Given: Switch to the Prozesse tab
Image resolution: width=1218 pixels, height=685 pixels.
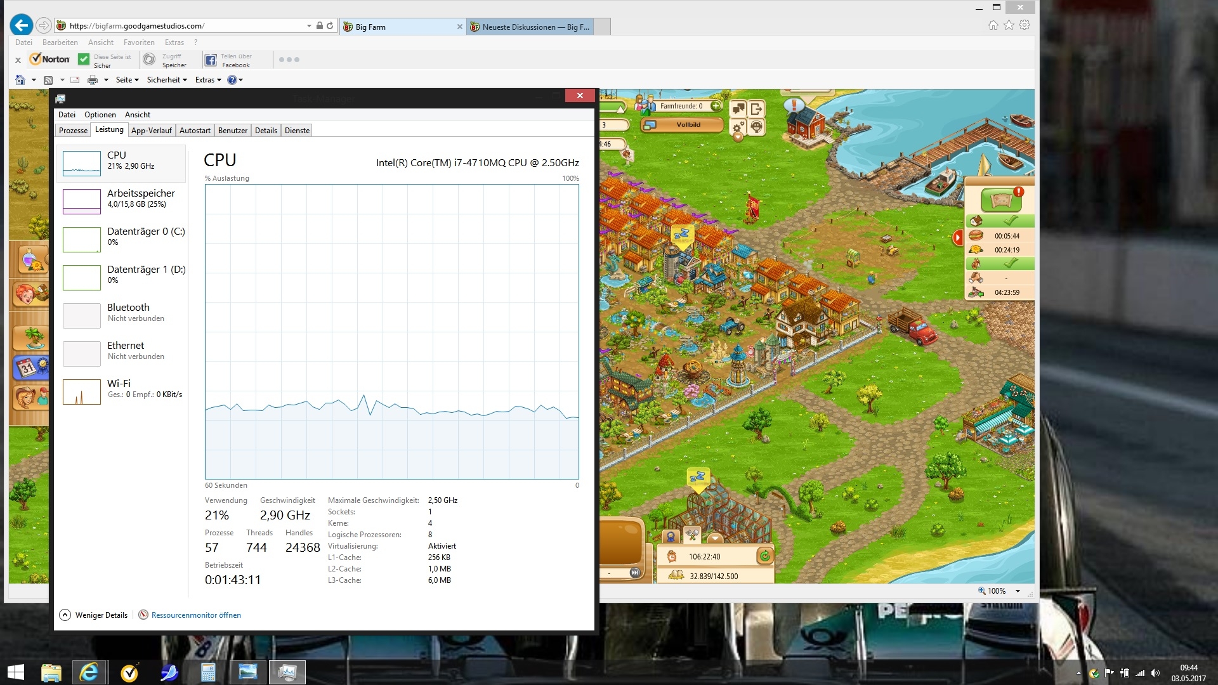Looking at the screenshot, I should tap(73, 131).
